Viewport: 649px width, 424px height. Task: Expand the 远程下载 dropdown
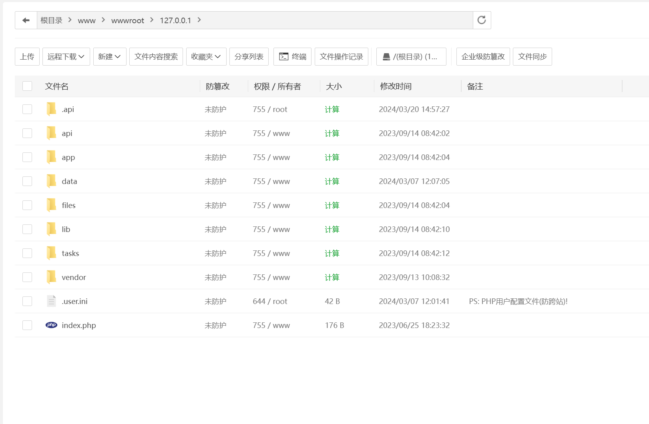click(x=66, y=57)
